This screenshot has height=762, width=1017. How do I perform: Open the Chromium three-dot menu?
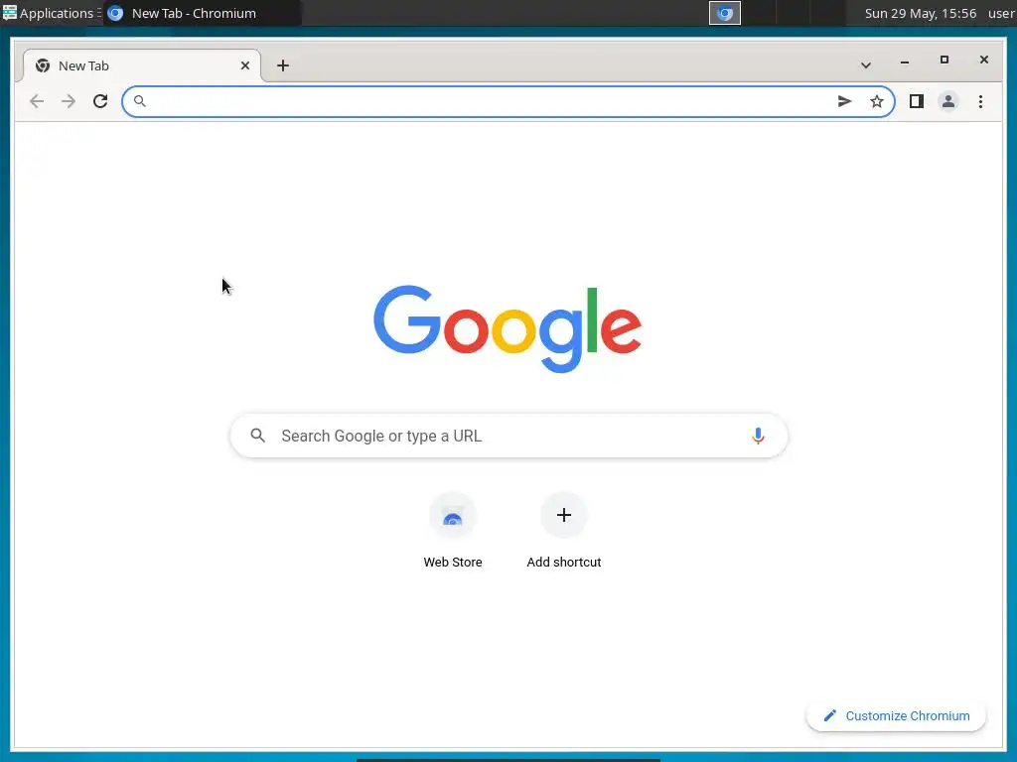coord(980,101)
